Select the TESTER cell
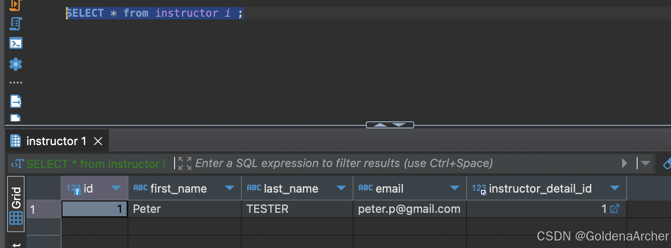Viewport: 671px width, 248px height. click(x=297, y=209)
